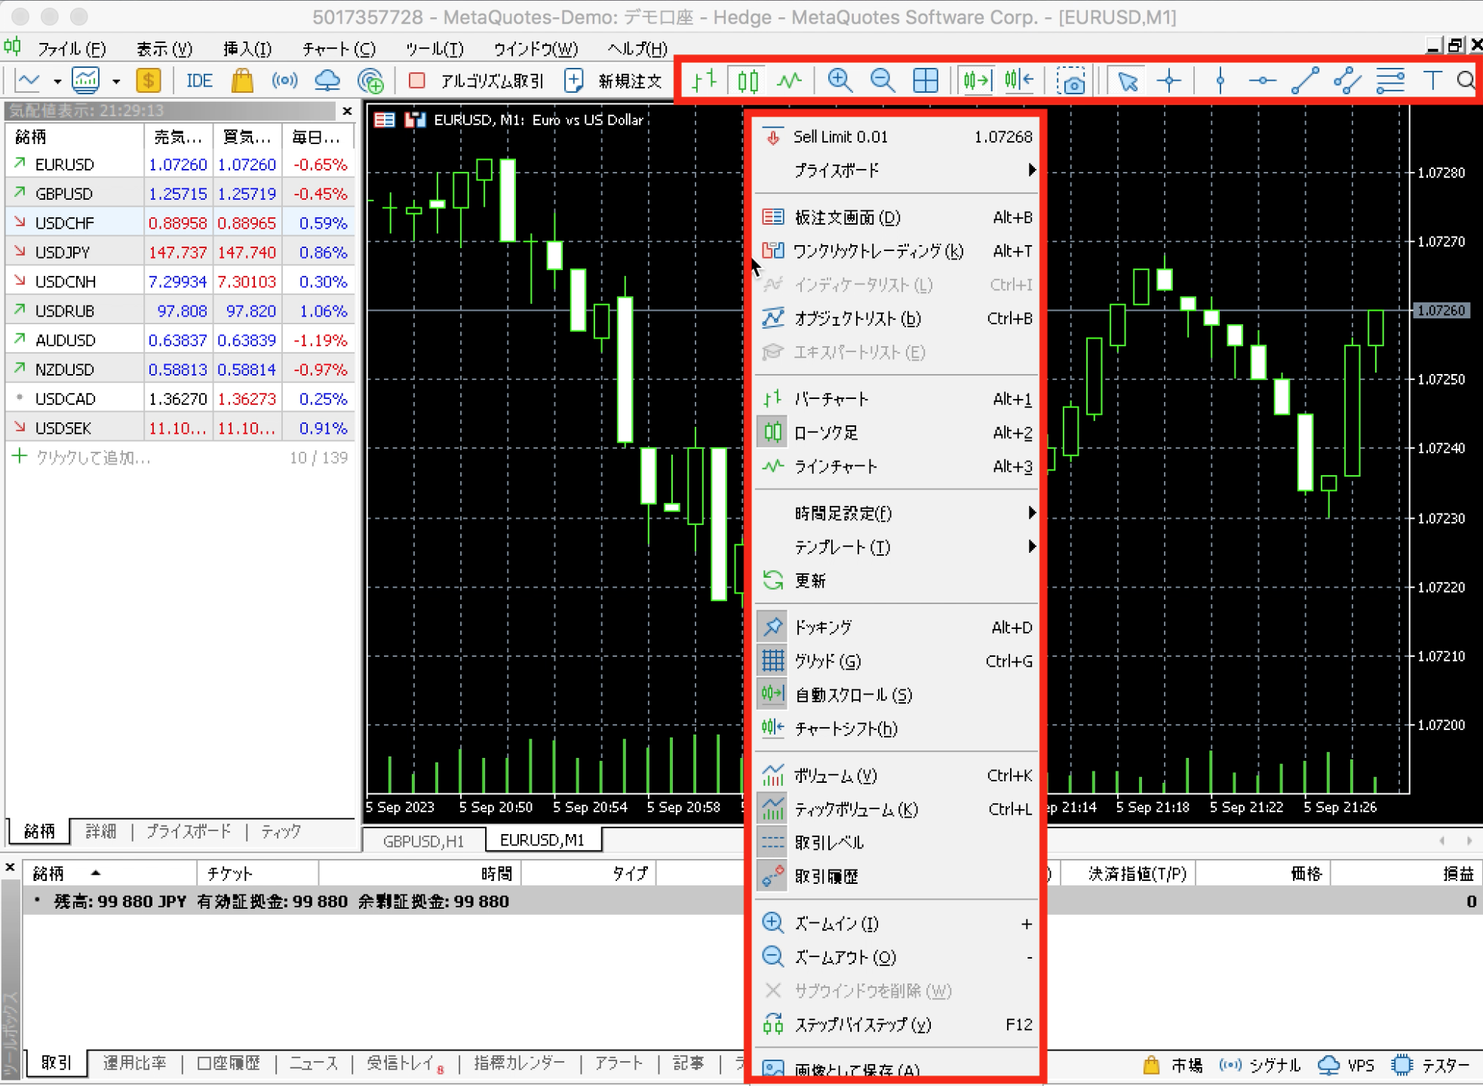Toggle 取引レベル in context menu
The height and width of the screenshot is (1086, 1483).
click(x=896, y=842)
